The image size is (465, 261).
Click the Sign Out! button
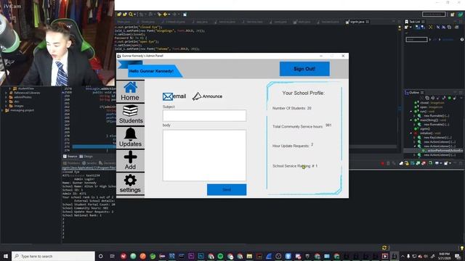click(304, 69)
